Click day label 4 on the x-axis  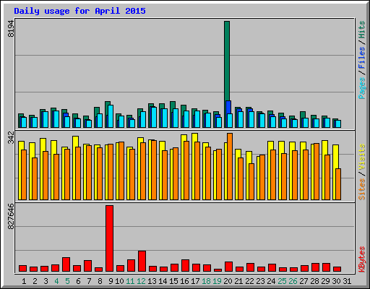56,281
